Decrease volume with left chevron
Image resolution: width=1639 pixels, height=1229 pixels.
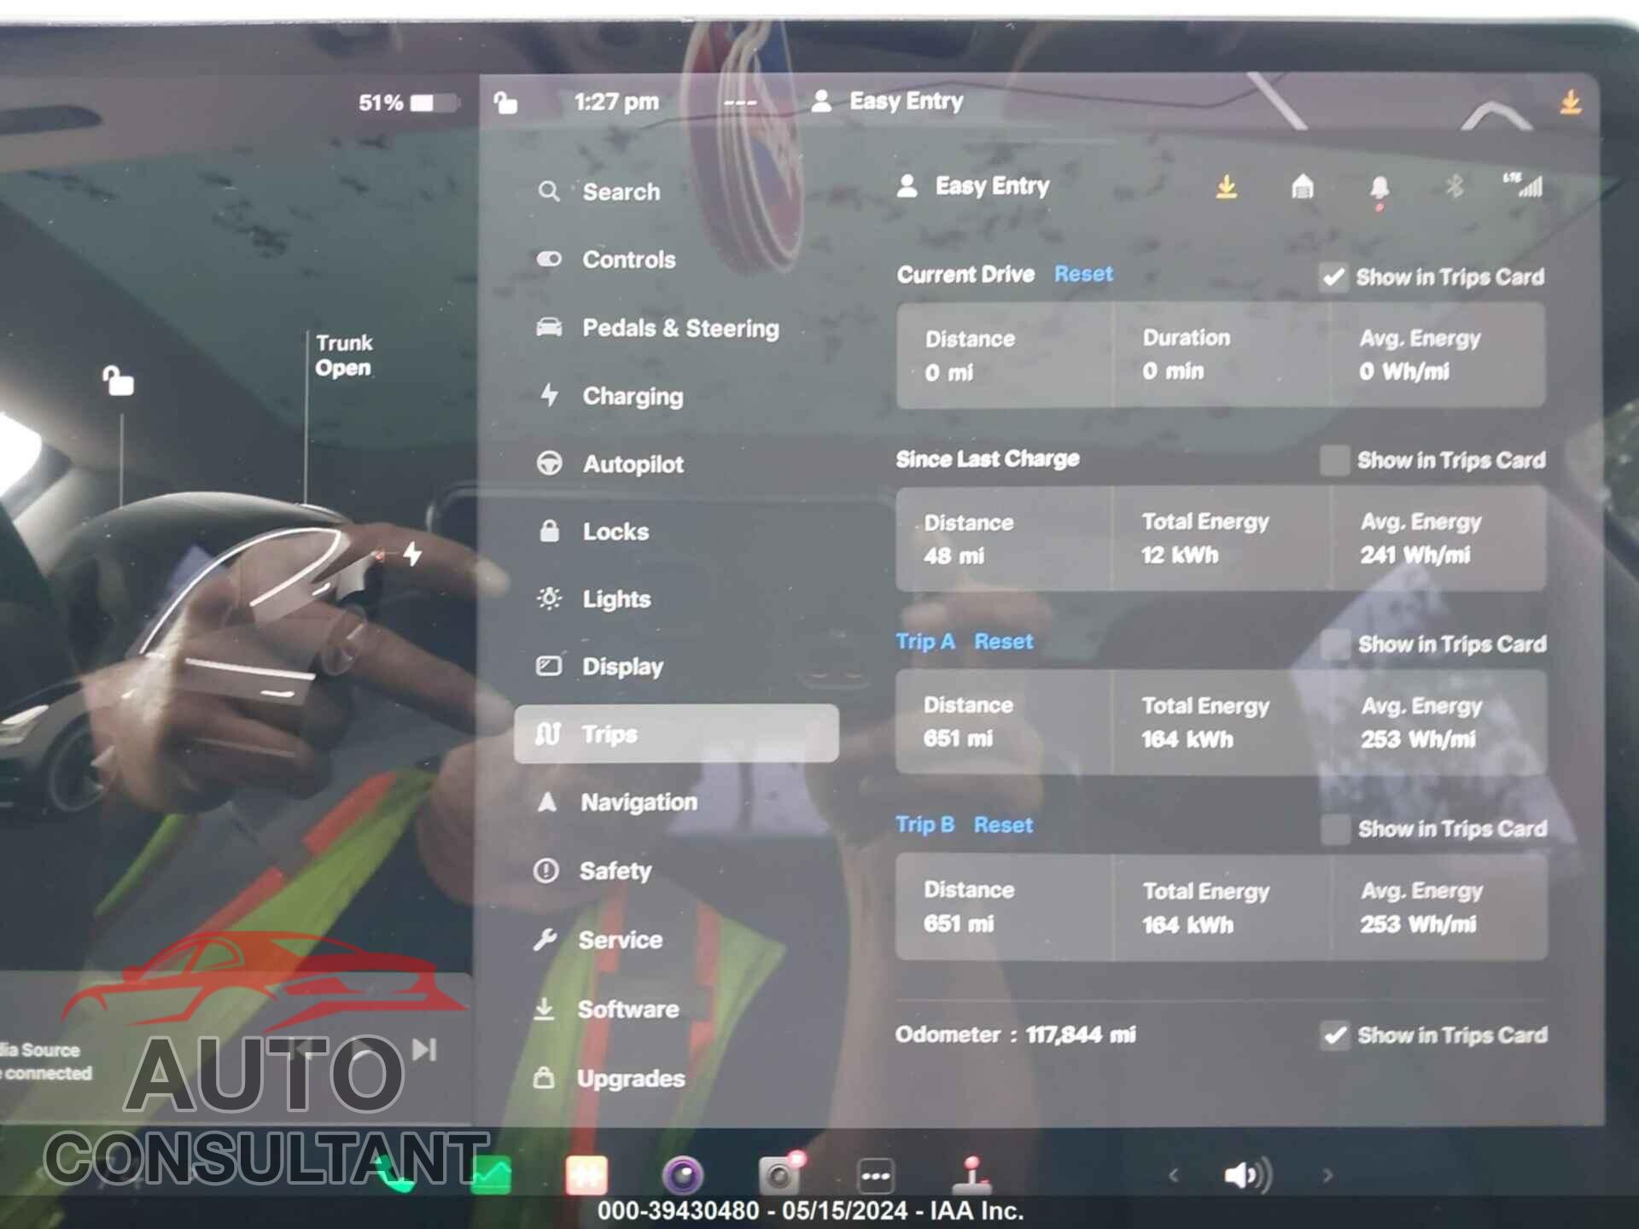[1174, 1175]
